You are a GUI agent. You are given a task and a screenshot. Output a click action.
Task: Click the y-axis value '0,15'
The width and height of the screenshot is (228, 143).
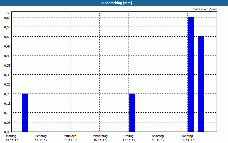tap(7, 104)
